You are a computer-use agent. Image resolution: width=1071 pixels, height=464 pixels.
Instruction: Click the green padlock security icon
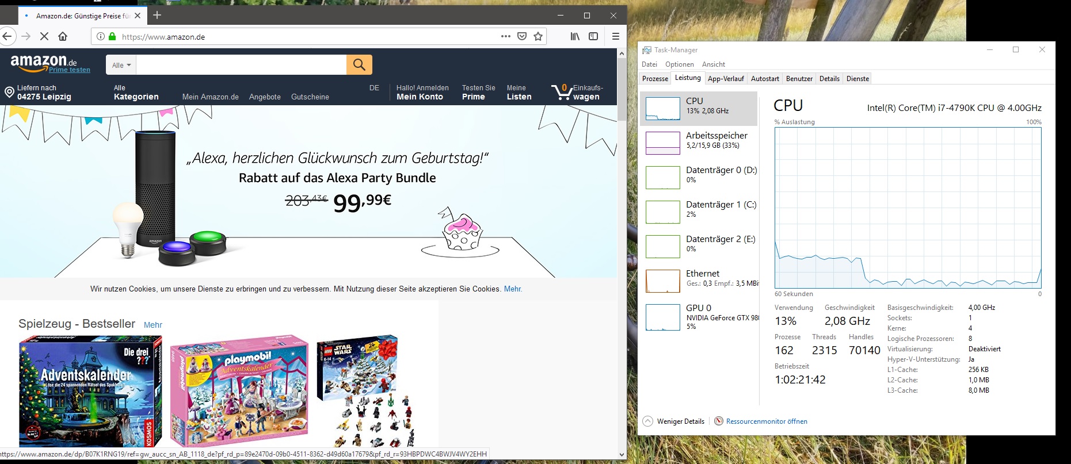click(x=112, y=36)
